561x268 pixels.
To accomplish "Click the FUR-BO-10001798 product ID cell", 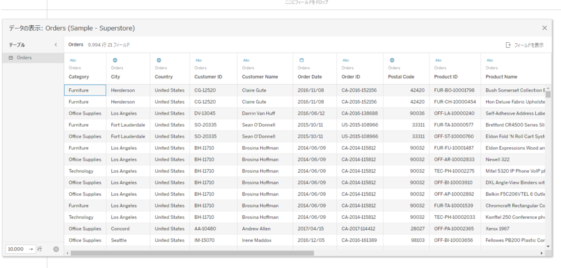I will 455,90.
